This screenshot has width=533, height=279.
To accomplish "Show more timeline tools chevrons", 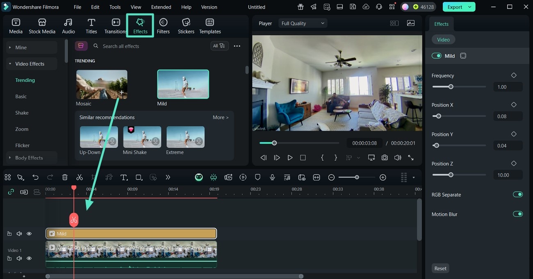I will [168, 177].
